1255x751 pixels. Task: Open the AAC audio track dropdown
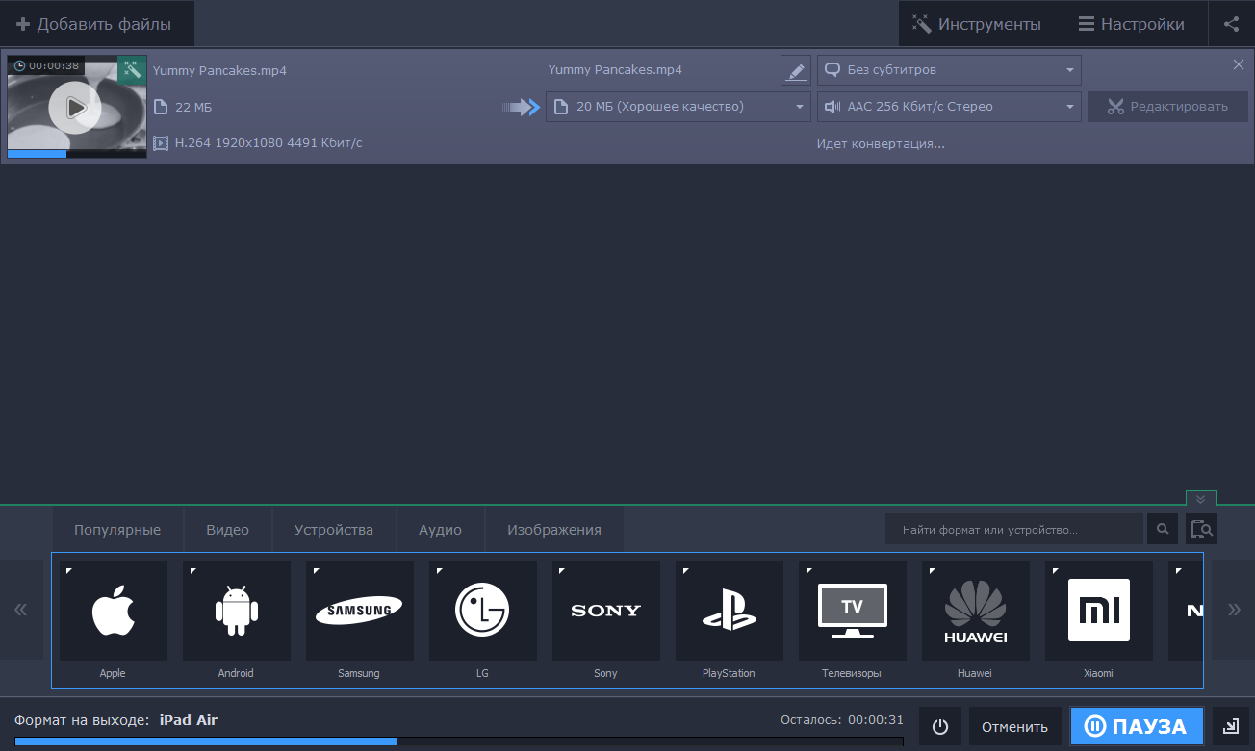point(949,107)
